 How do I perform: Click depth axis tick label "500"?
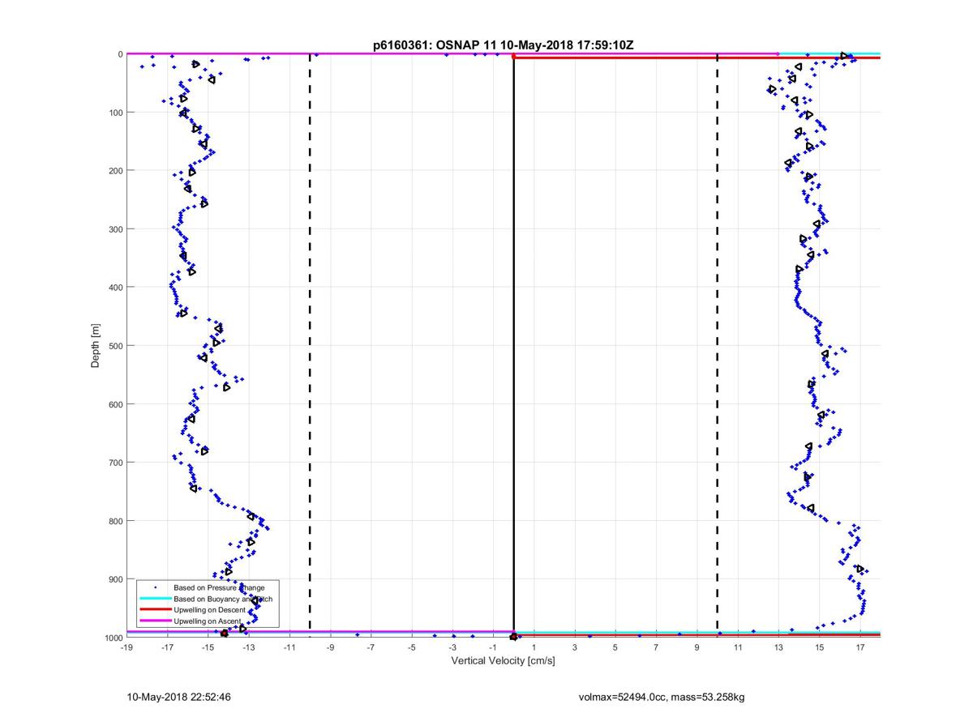pyautogui.click(x=115, y=346)
